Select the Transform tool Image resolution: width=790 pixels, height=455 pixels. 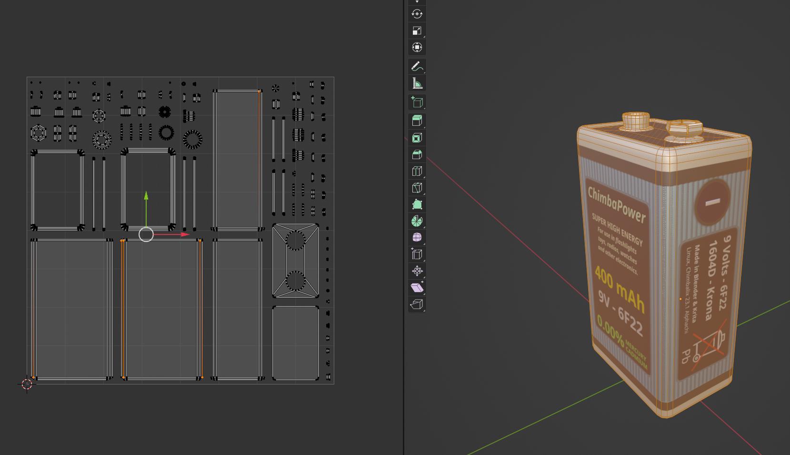(x=417, y=47)
